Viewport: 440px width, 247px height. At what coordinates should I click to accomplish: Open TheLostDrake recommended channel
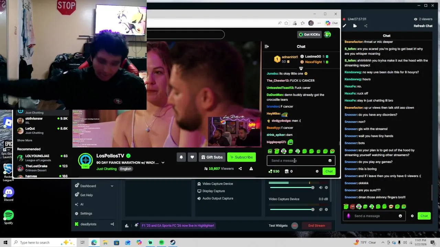(43, 168)
